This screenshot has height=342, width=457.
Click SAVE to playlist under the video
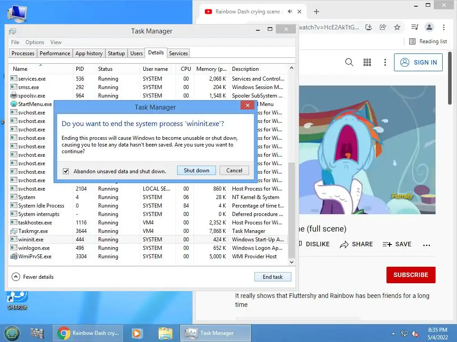click(397, 244)
